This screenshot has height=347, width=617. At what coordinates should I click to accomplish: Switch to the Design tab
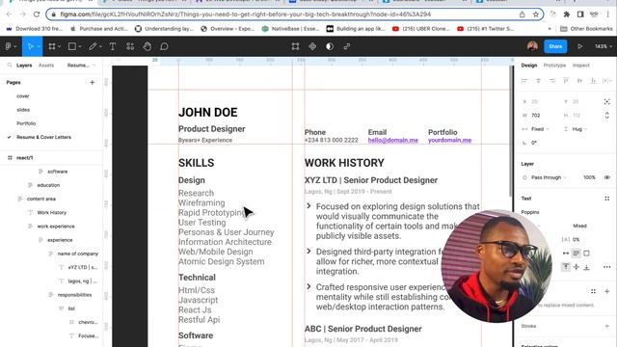tap(529, 66)
